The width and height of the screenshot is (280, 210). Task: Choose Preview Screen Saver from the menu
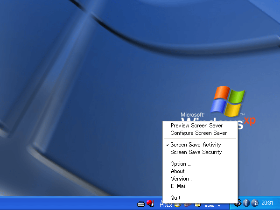click(200, 126)
